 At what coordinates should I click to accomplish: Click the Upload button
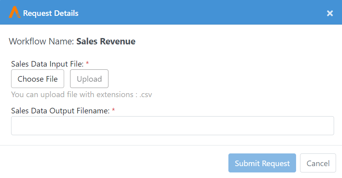pyautogui.click(x=89, y=78)
